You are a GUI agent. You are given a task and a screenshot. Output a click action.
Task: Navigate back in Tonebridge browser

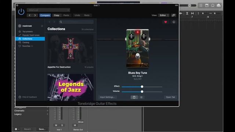tap(50, 22)
